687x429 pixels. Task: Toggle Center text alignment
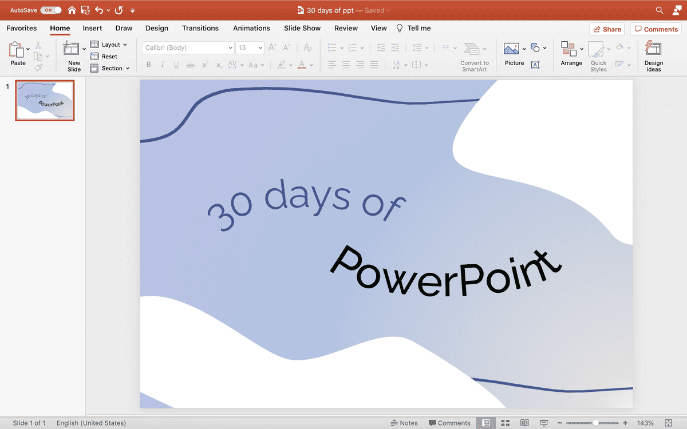pyautogui.click(x=346, y=65)
